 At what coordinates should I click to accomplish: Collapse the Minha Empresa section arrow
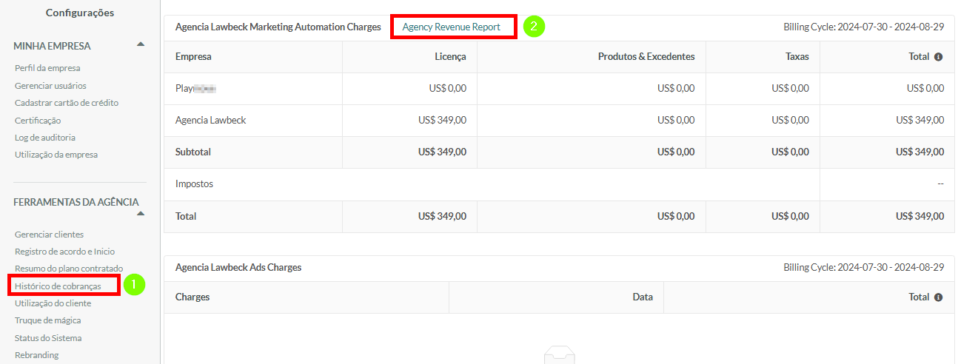[141, 44]
